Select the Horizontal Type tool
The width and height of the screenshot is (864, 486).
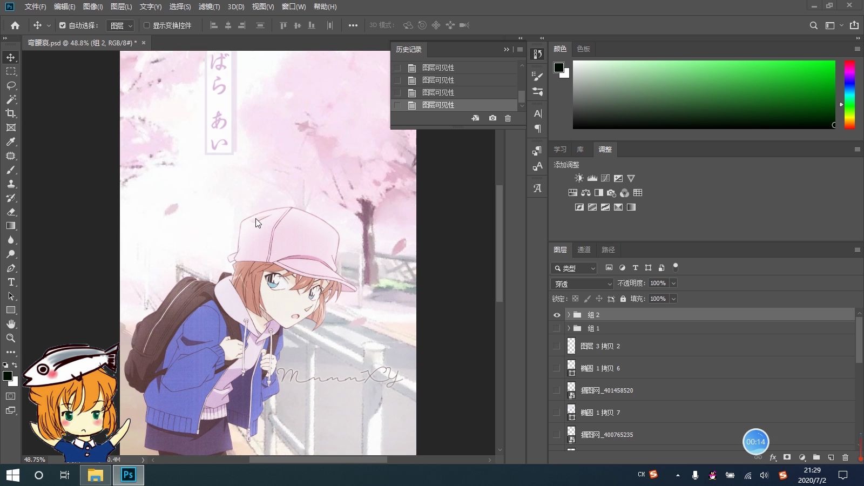coord(11,282)
